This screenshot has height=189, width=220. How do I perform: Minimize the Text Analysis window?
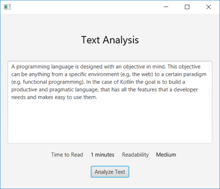click(166, 7)
